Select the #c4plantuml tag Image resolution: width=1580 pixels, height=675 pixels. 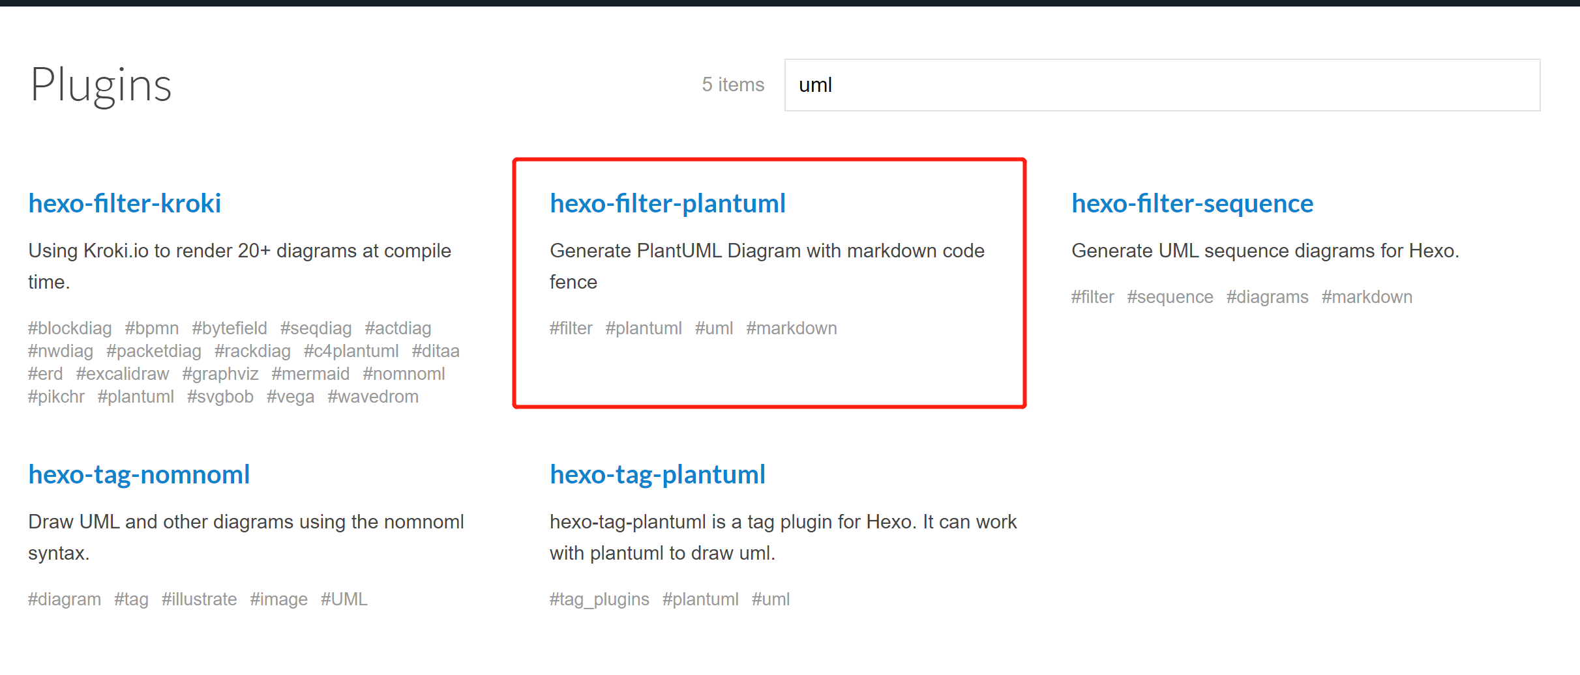(351, 351)
